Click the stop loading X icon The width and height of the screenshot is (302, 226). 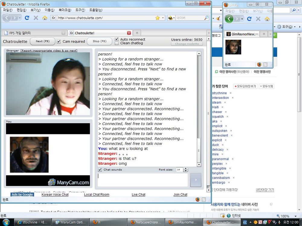click(36, 18)
